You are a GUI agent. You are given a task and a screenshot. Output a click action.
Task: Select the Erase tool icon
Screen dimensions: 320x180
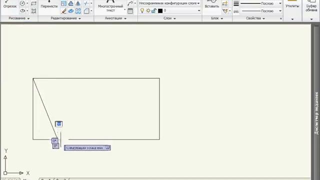click(x=63, y=11)
